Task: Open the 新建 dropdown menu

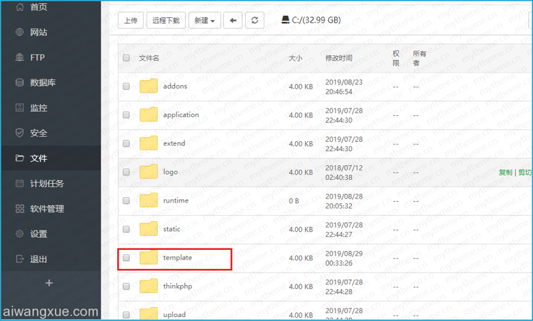Action: pos(205,21)
